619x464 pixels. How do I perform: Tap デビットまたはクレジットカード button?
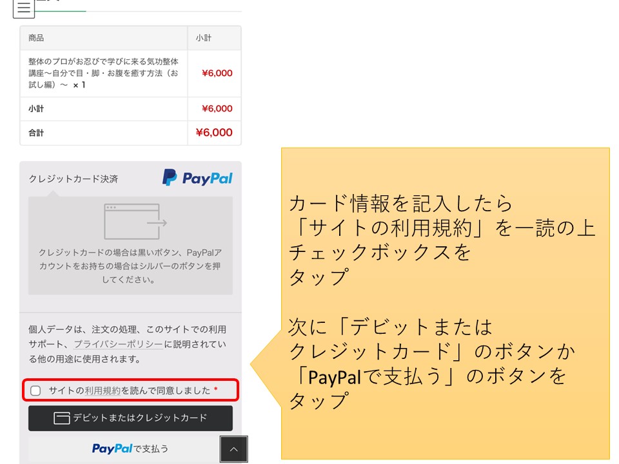click(x=130, y=418)
